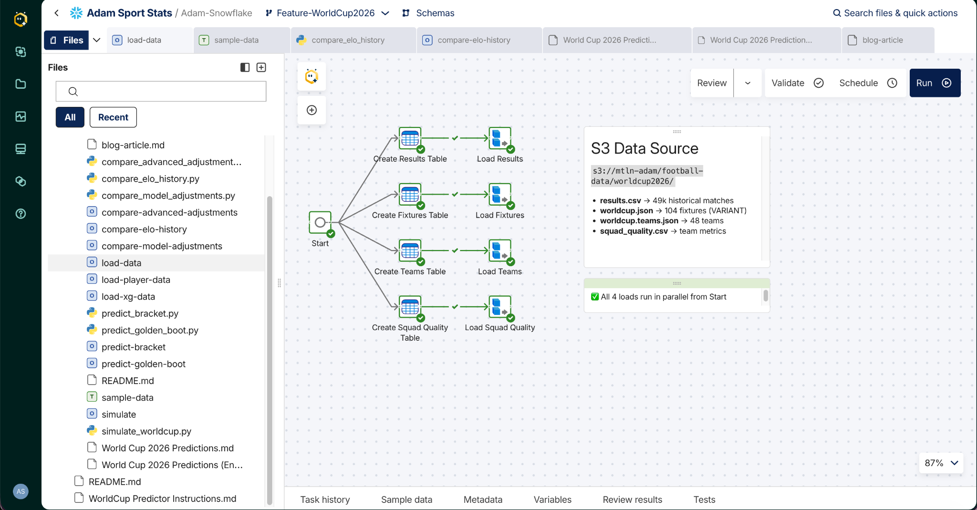Image resolution: width=977 pixels, height=510 pixels.
Task: Open the Review options dropdown arrow
Action: pos(748,83)
